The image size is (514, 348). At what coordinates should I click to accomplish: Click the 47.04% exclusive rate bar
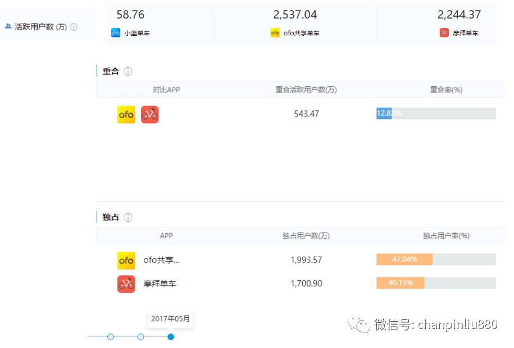(x=436, y=259)
